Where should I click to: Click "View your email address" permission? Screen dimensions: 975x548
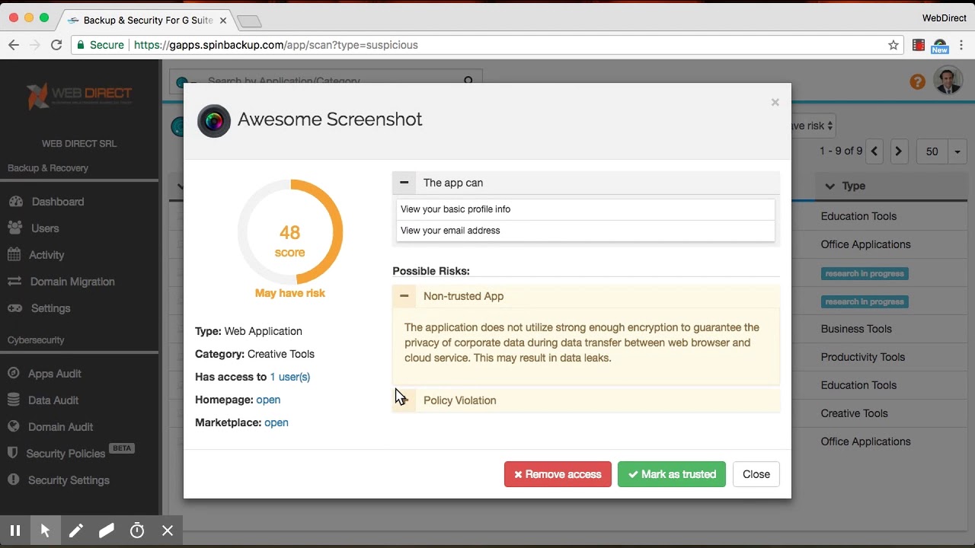[x=586, y=231]
